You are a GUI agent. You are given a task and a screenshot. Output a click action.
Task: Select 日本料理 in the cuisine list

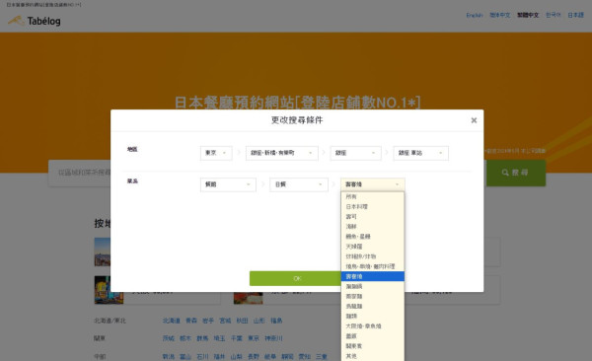click(x=372, y=206)
